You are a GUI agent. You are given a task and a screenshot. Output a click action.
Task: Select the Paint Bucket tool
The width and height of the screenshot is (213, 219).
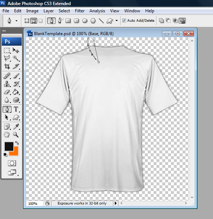[16, 92]
